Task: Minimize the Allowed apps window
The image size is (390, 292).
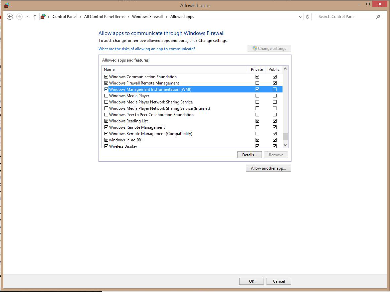Action: click(359, 4)
